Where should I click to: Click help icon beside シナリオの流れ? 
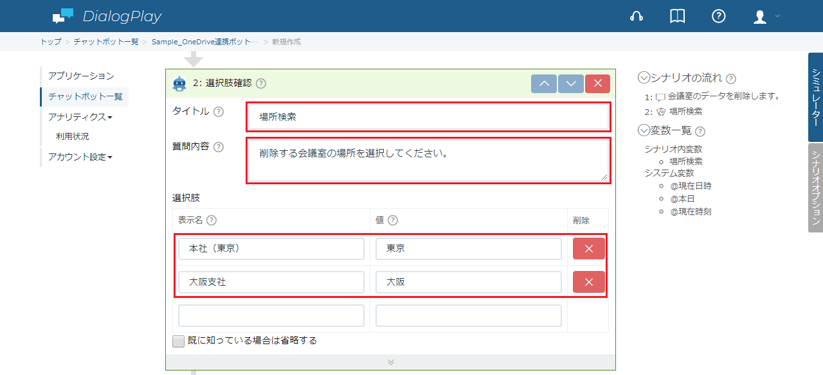731,78
